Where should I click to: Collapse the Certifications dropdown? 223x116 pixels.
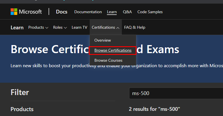pos(105,28)
